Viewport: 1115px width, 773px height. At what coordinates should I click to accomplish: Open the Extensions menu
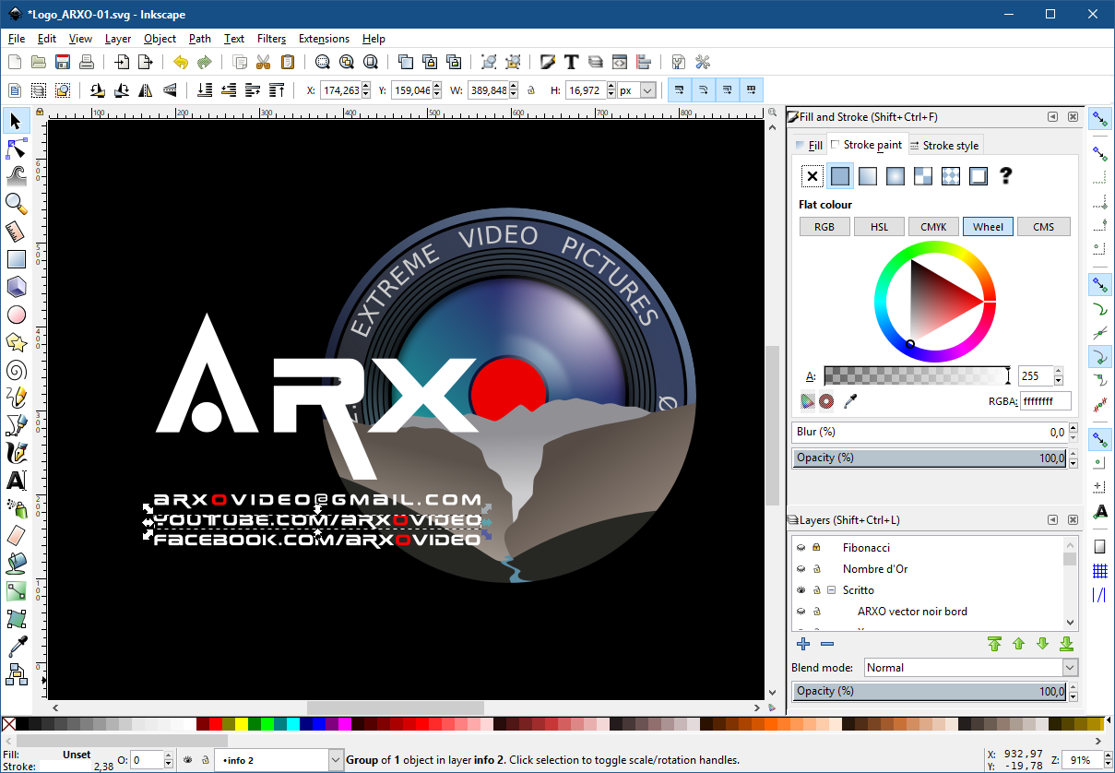coord(324,39)
